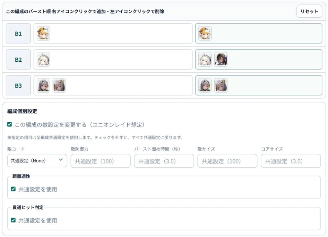Select the B2 burst label
328x237 pixels.
pyautogui.click(x=18, y=59)
